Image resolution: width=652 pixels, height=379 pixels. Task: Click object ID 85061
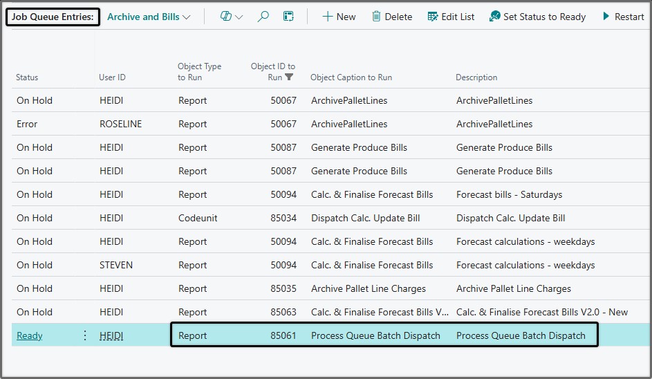[283, 335]
